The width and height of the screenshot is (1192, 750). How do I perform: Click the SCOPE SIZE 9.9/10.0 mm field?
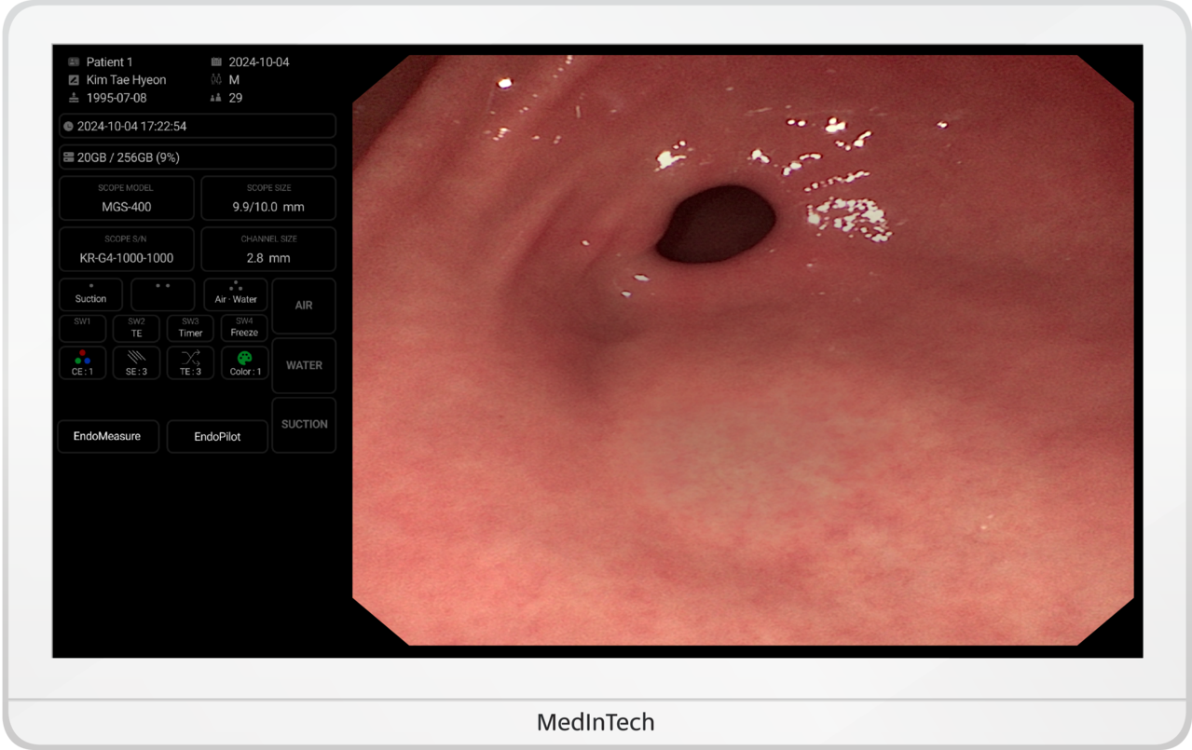click(268, 198)
